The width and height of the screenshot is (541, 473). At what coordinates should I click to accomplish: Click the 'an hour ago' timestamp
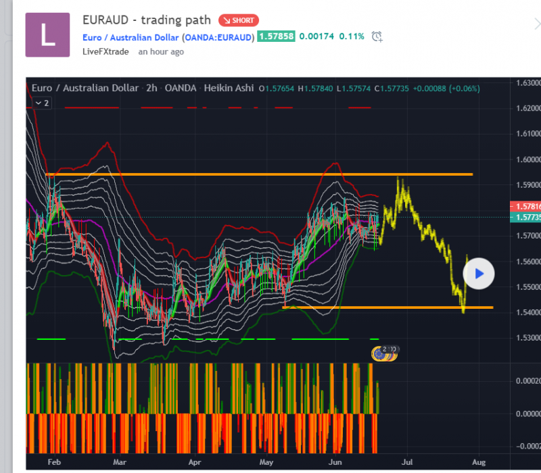[x=161, y=51]
